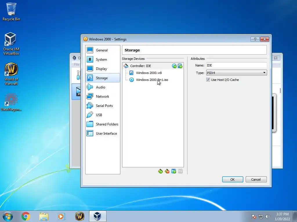
Task: Click the Show desktop strip at taskbar end
Action: tap(295, 216)
